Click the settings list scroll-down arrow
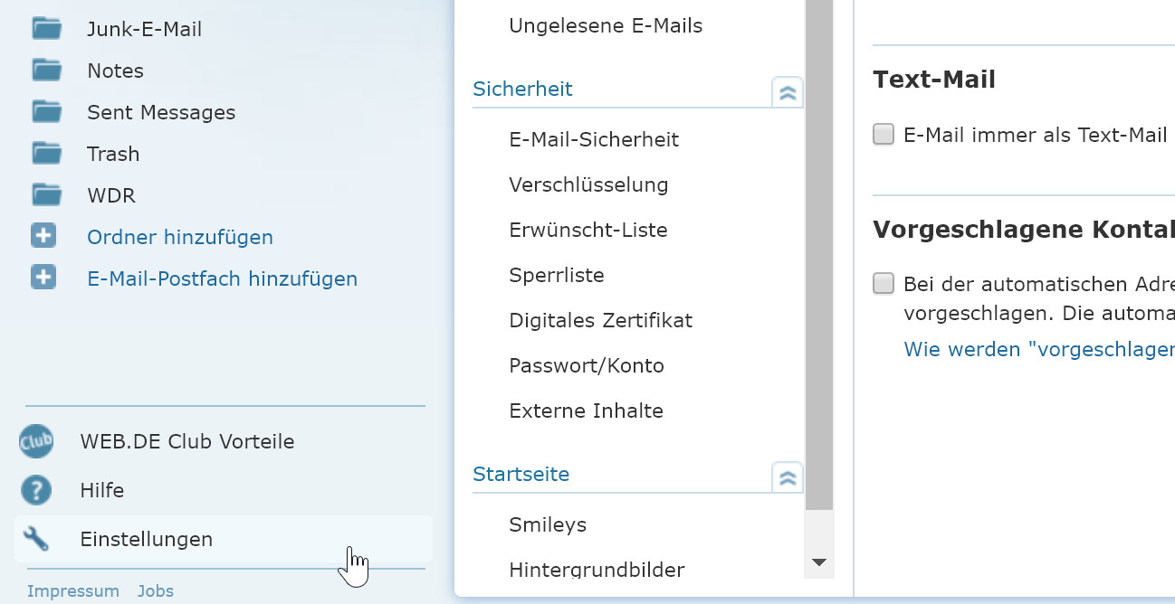This screenshot has width=1175, height=604. click(x=819, y=562)
